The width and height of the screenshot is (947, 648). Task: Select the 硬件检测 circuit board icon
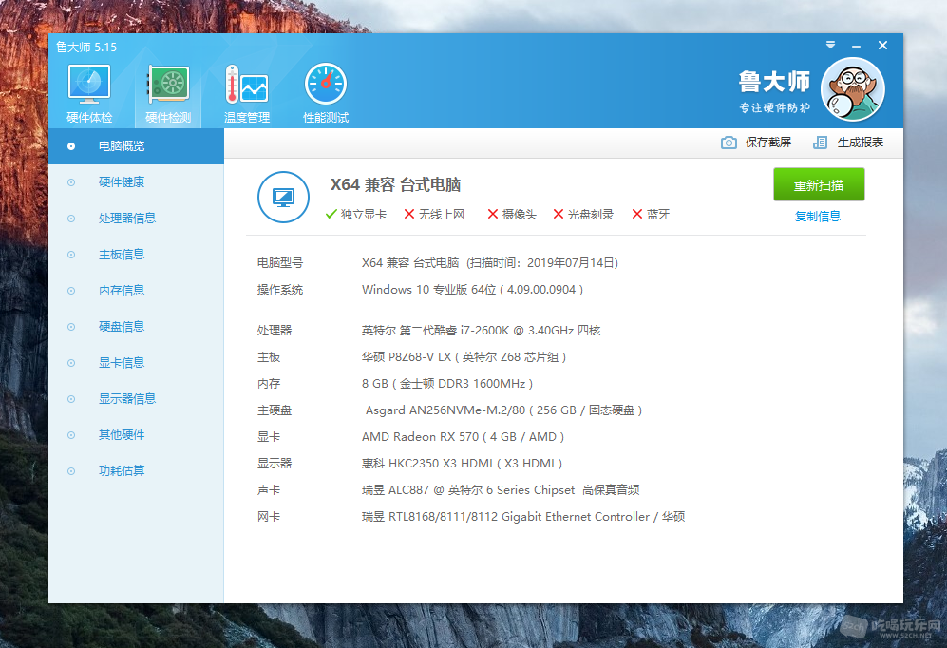tap(168, 86)
